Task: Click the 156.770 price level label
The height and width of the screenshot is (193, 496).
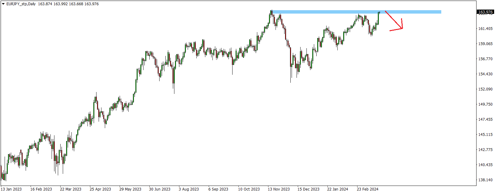Action: (485, 59)
